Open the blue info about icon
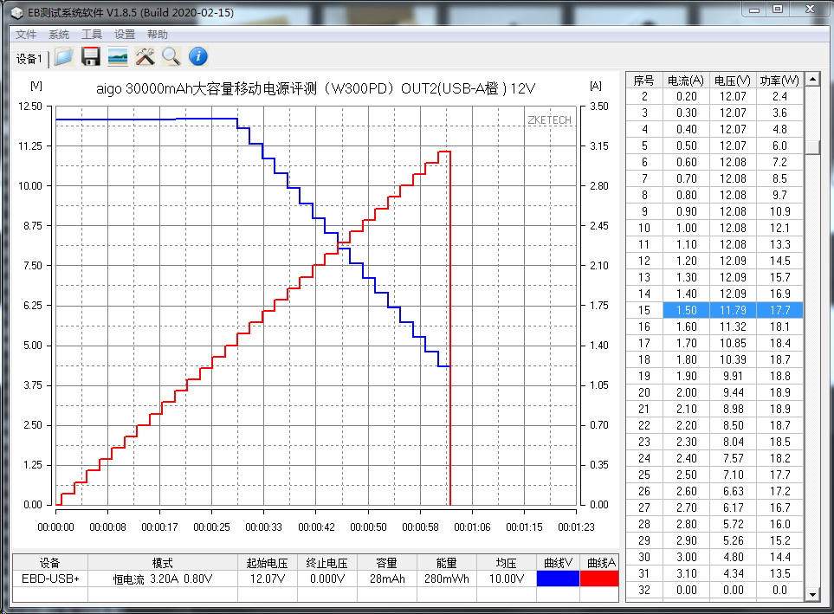The height and width of the screenshot is (614, 834). [x=197, y=56]
